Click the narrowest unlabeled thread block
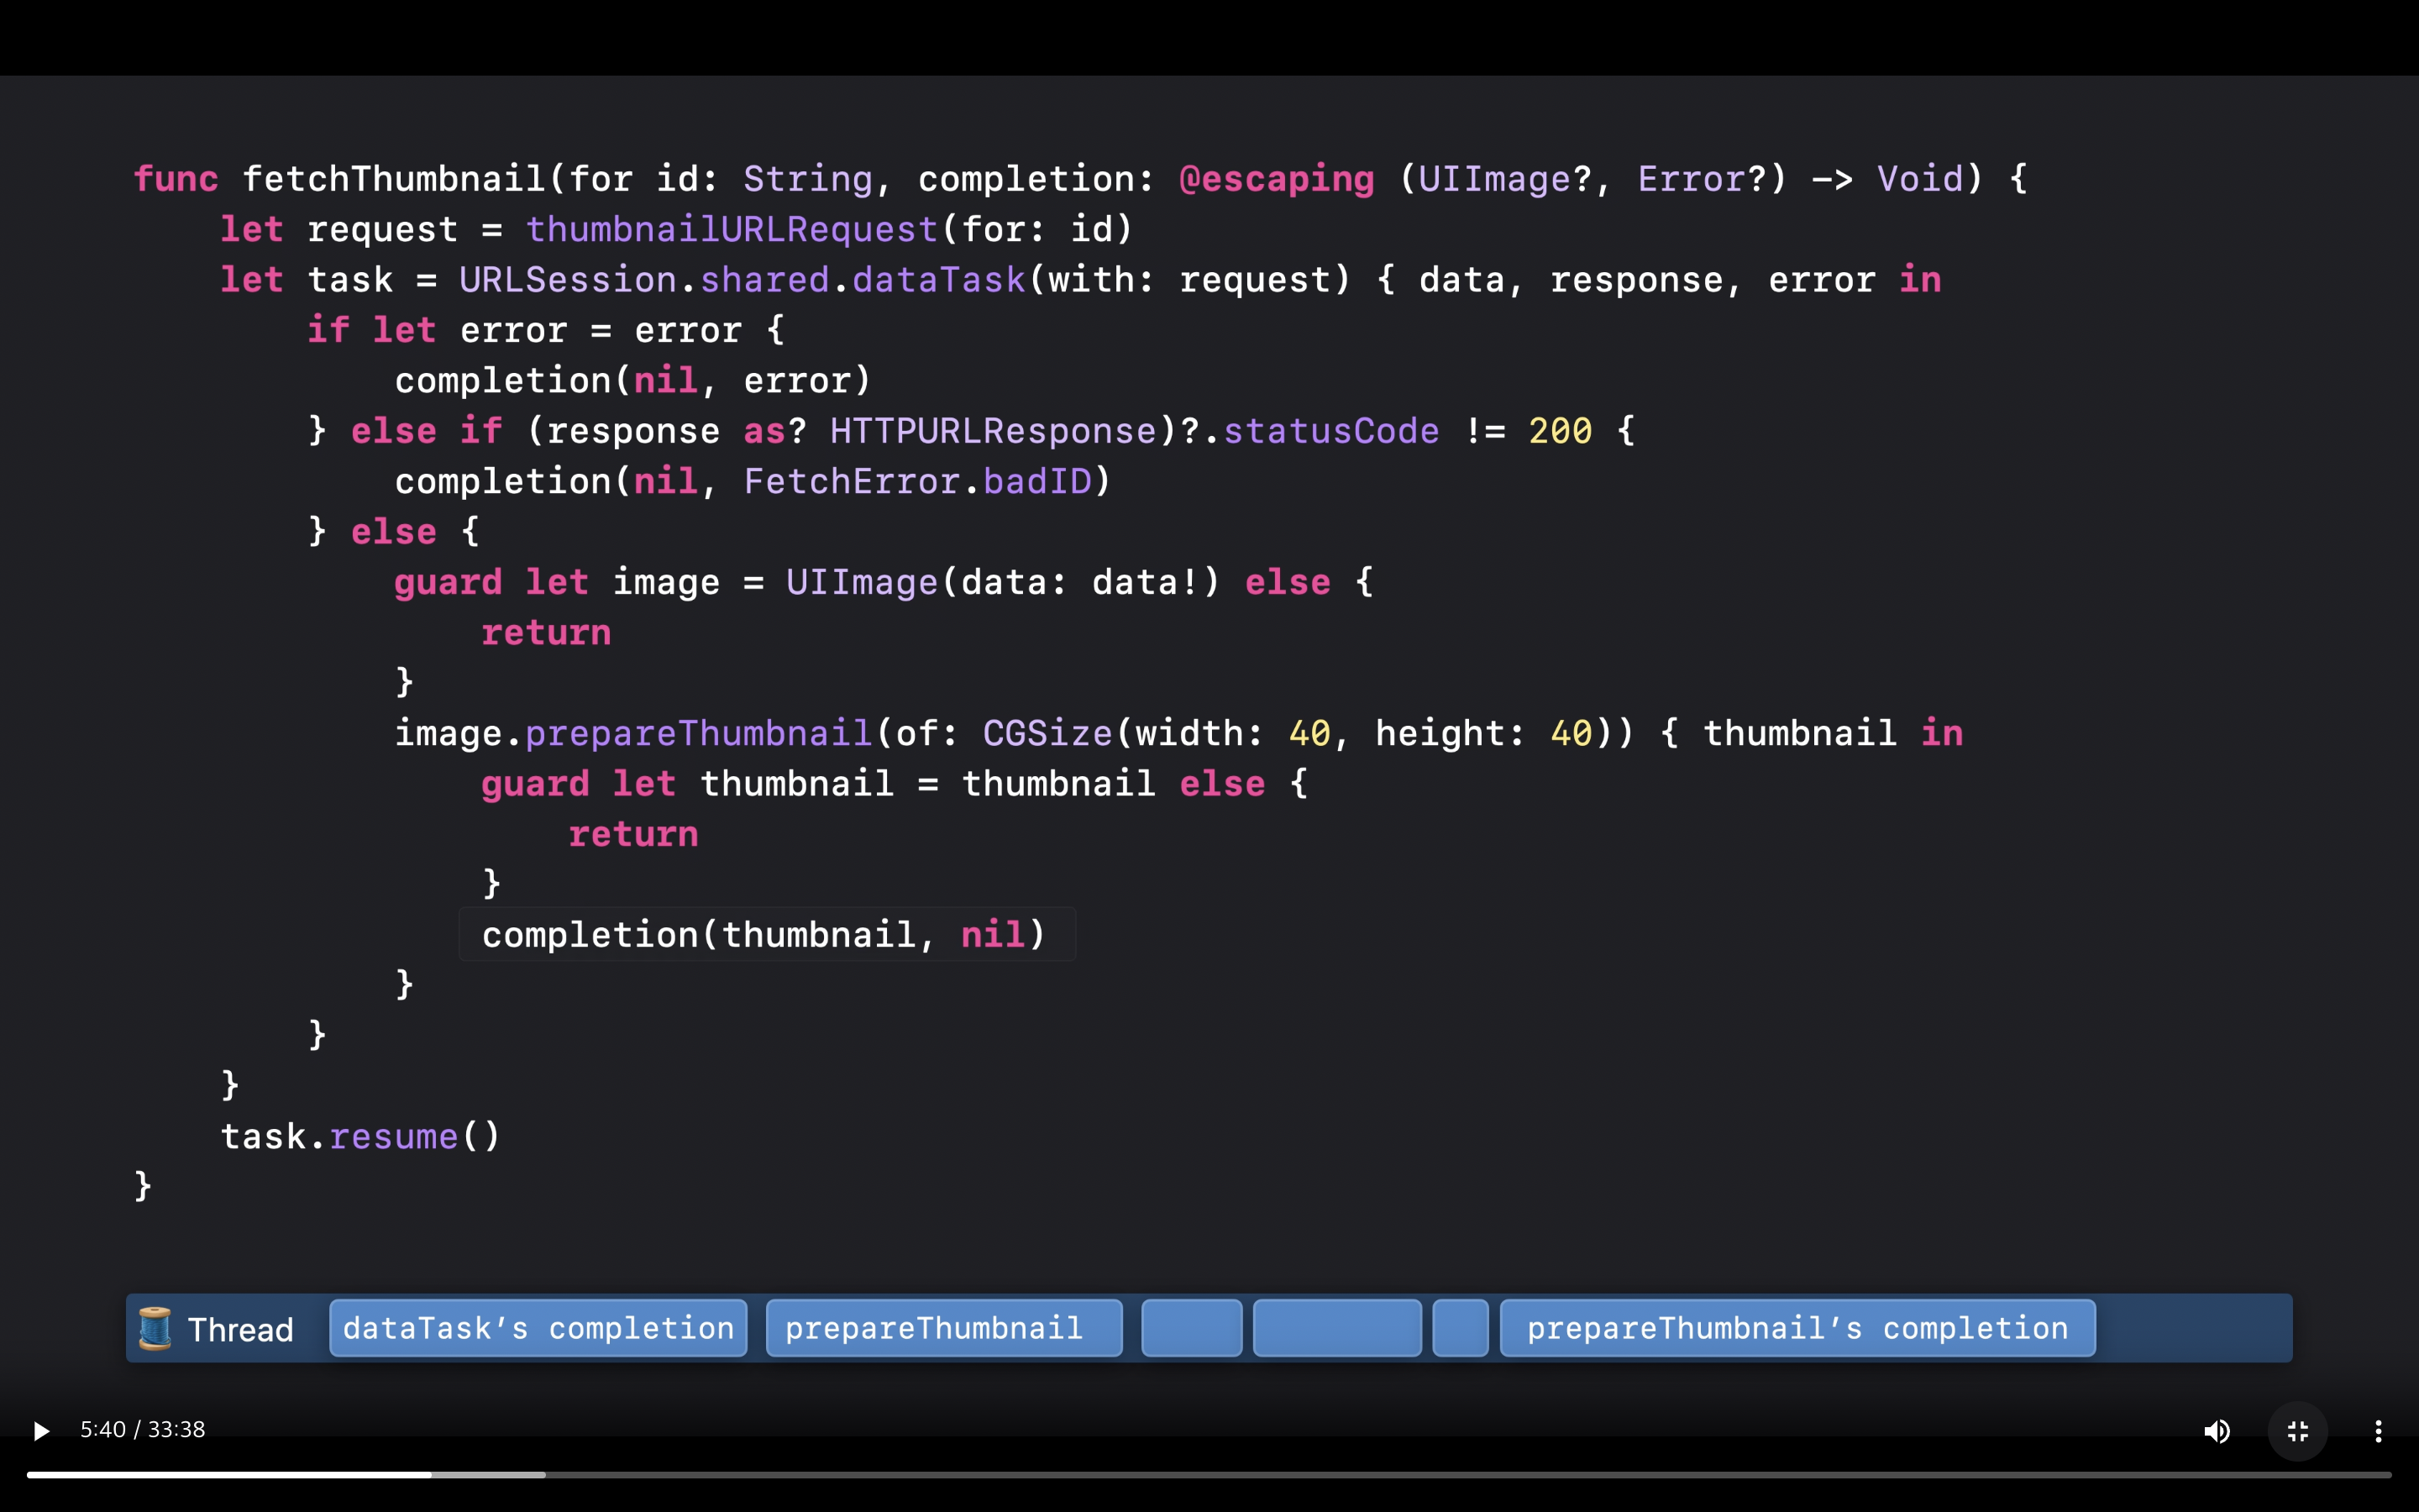This screenshot has width=2419, height=1512. tap(1460, 1328)
